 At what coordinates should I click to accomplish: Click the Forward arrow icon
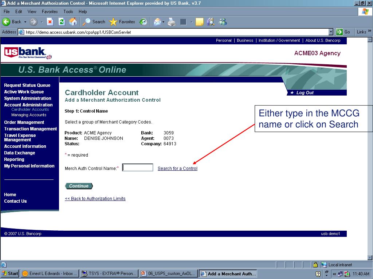pyautogui.click(x=34, y=22)
